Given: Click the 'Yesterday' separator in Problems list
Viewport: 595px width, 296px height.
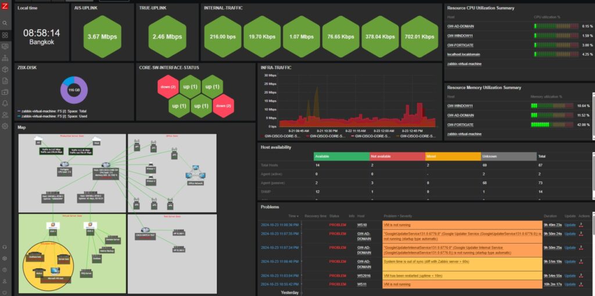Looking at the screenshot, I should 289,293.
